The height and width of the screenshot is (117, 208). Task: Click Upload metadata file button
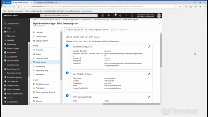click(x=74, y=30)
